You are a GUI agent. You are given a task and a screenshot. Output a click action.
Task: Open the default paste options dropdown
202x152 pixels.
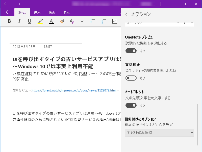[x=159, y=133]
